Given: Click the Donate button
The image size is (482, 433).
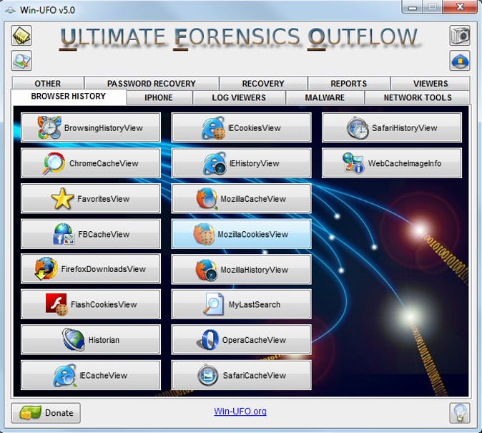Looking at the screenshot, I should click(46, 413).
